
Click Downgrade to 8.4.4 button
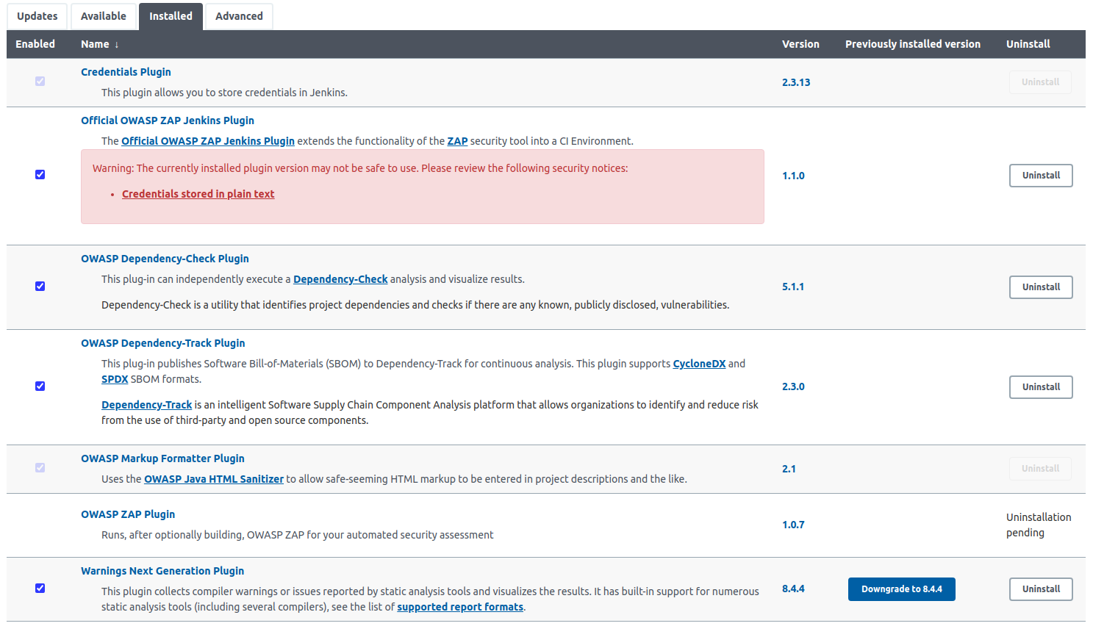(x=902, y=589)
